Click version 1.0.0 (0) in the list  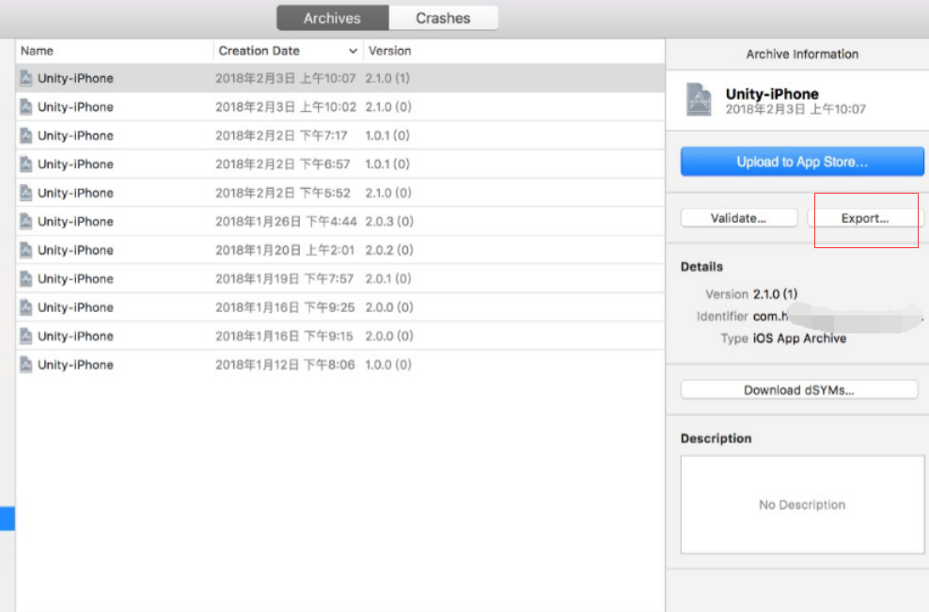pos(388,365)
